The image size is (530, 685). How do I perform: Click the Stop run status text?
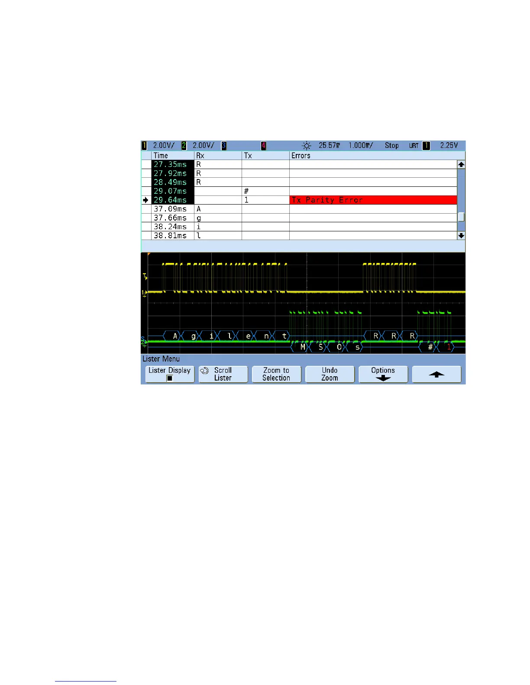[x=392, y=146]
